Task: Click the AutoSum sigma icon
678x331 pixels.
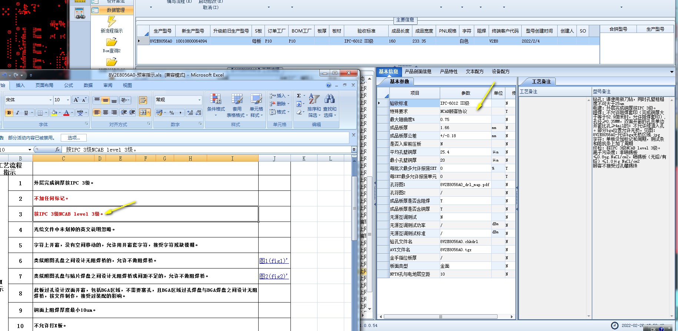Action: pyautogui.click(x=299, y=95)
